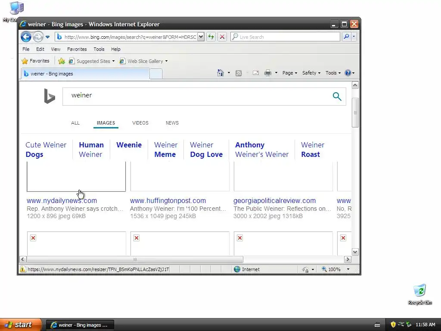The height and width of the screenshot is (331, 441).
Task: Click the Read Mail icon
Action: (256, 73)
